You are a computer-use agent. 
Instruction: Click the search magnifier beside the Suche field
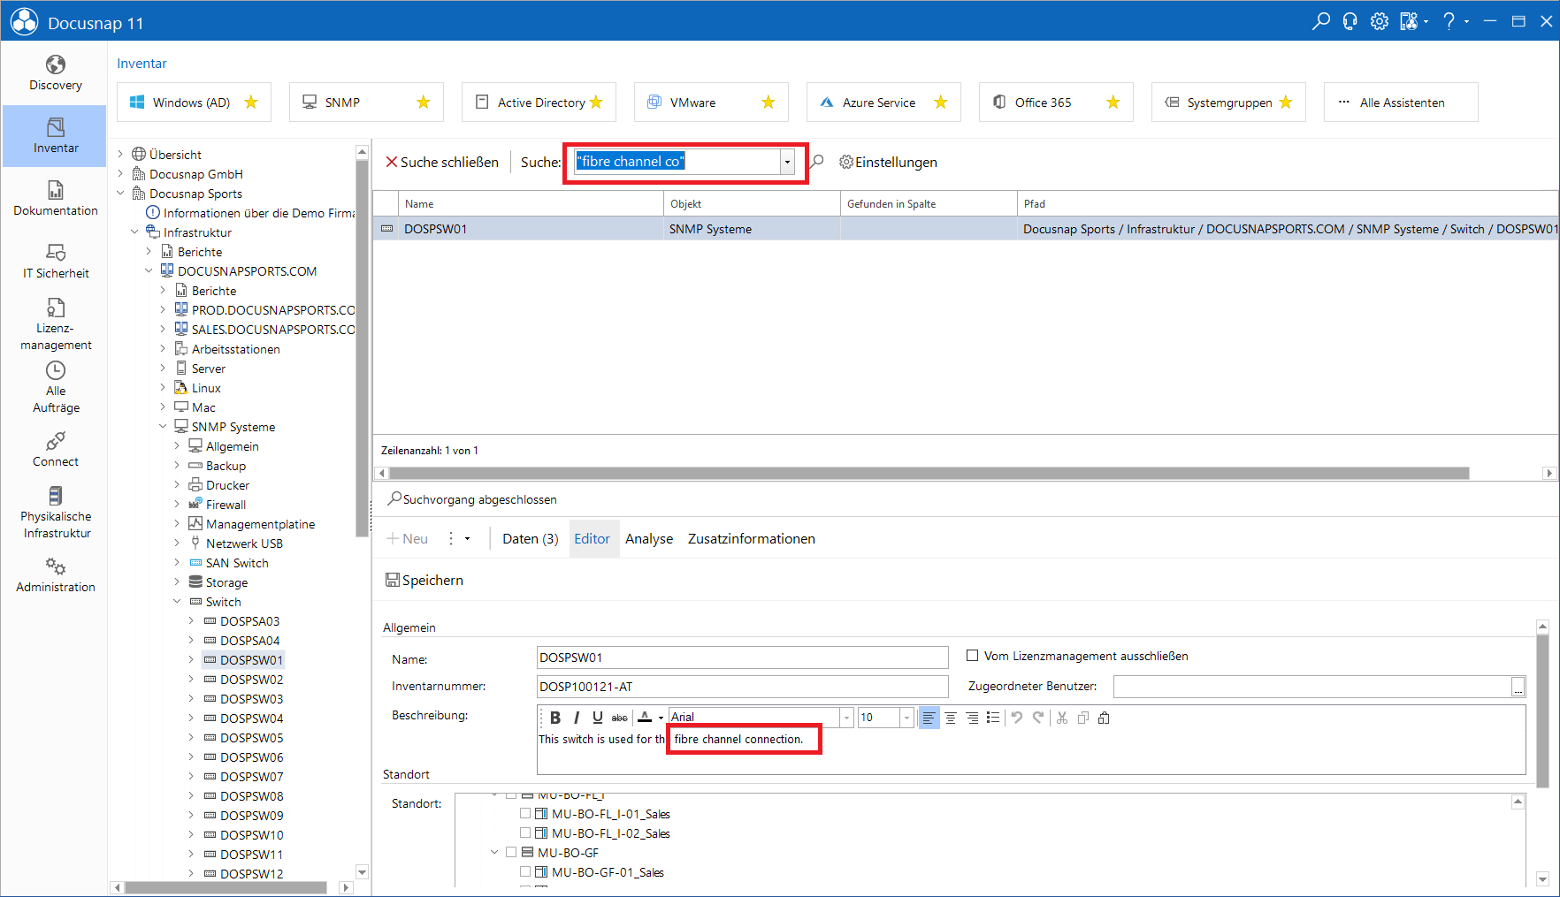[x=817, y=162]
